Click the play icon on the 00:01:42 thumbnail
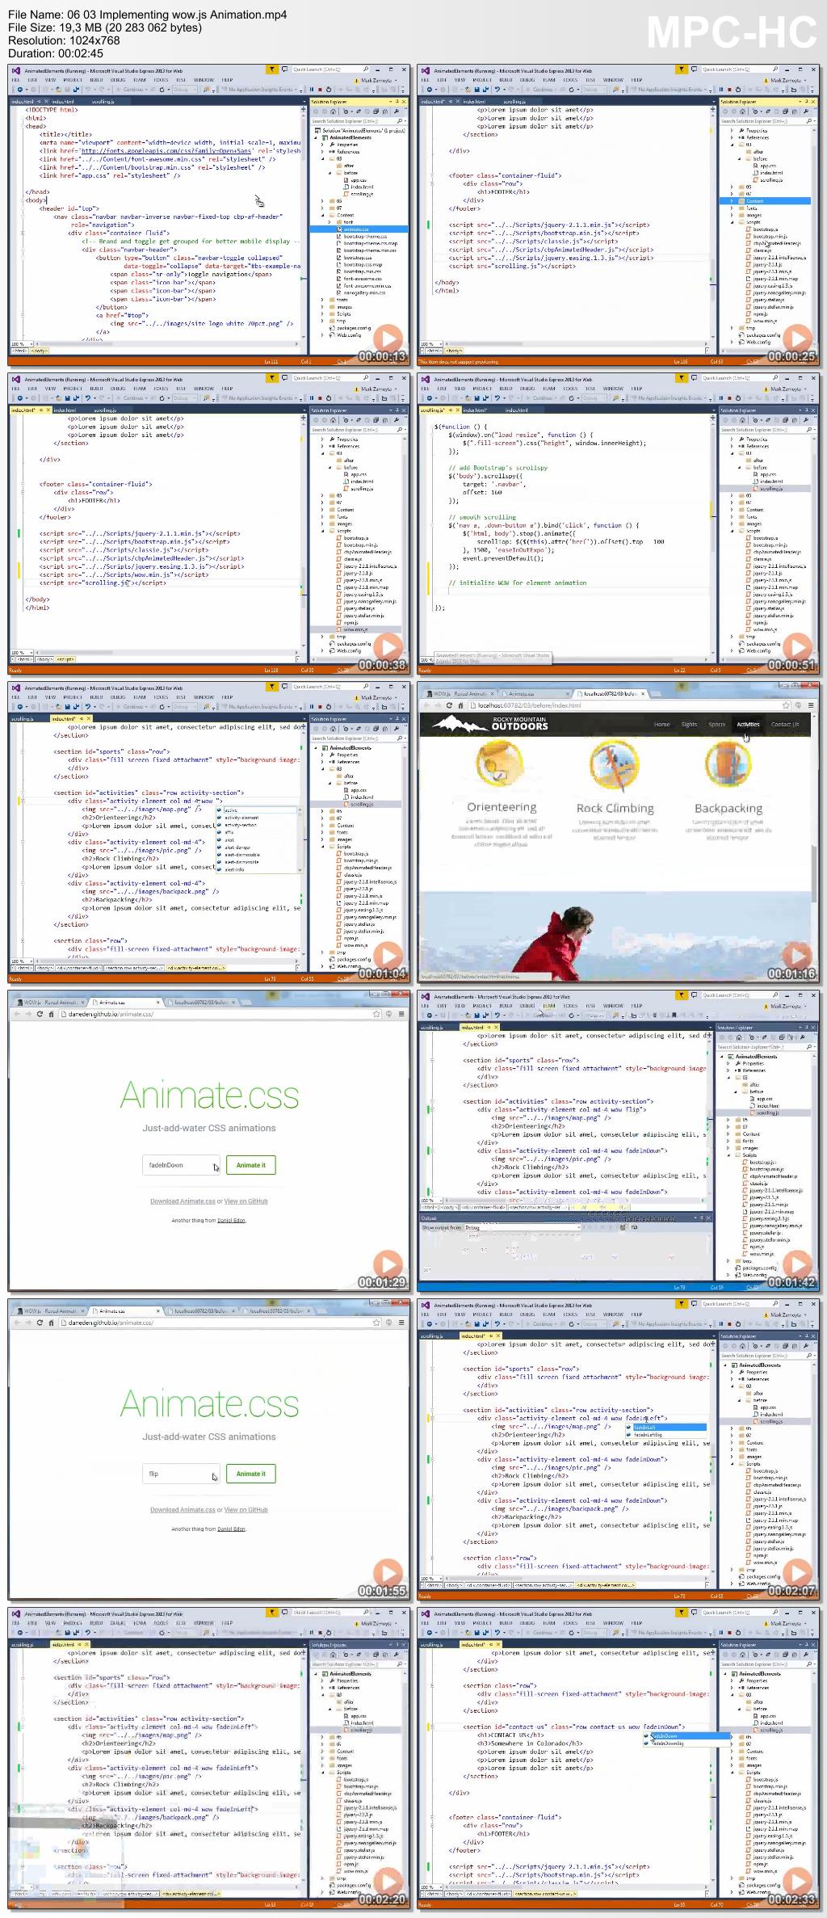This screenshot has height=1918, width=827. 798,1264
